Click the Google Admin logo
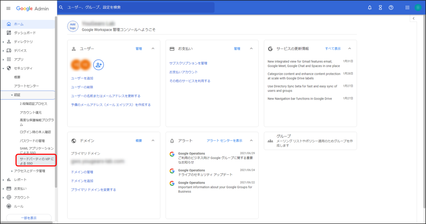The image size is (426, 224). point(32,8)
